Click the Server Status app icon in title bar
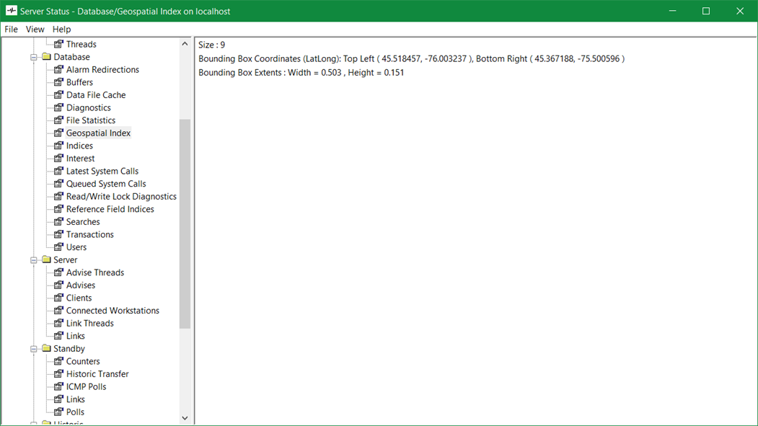Viewport: 758px width, 426px height. point(11,11)
